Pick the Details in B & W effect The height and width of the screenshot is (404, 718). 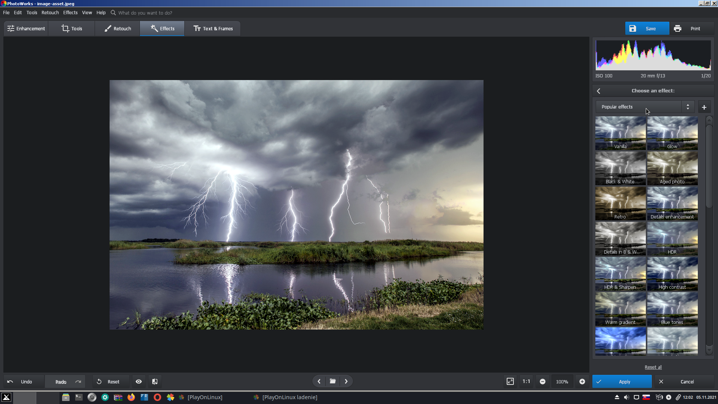coord(620,239)
